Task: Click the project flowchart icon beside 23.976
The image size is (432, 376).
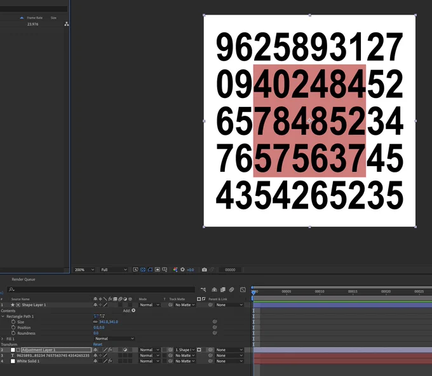Action: (67, 24)
